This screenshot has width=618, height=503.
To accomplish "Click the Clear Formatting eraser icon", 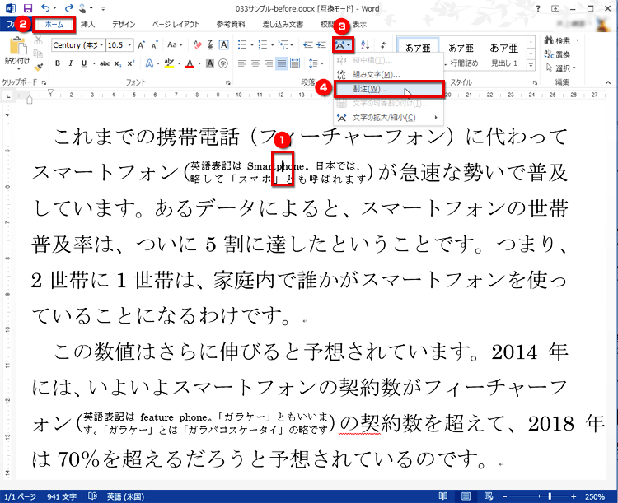I will pos(198,45).
